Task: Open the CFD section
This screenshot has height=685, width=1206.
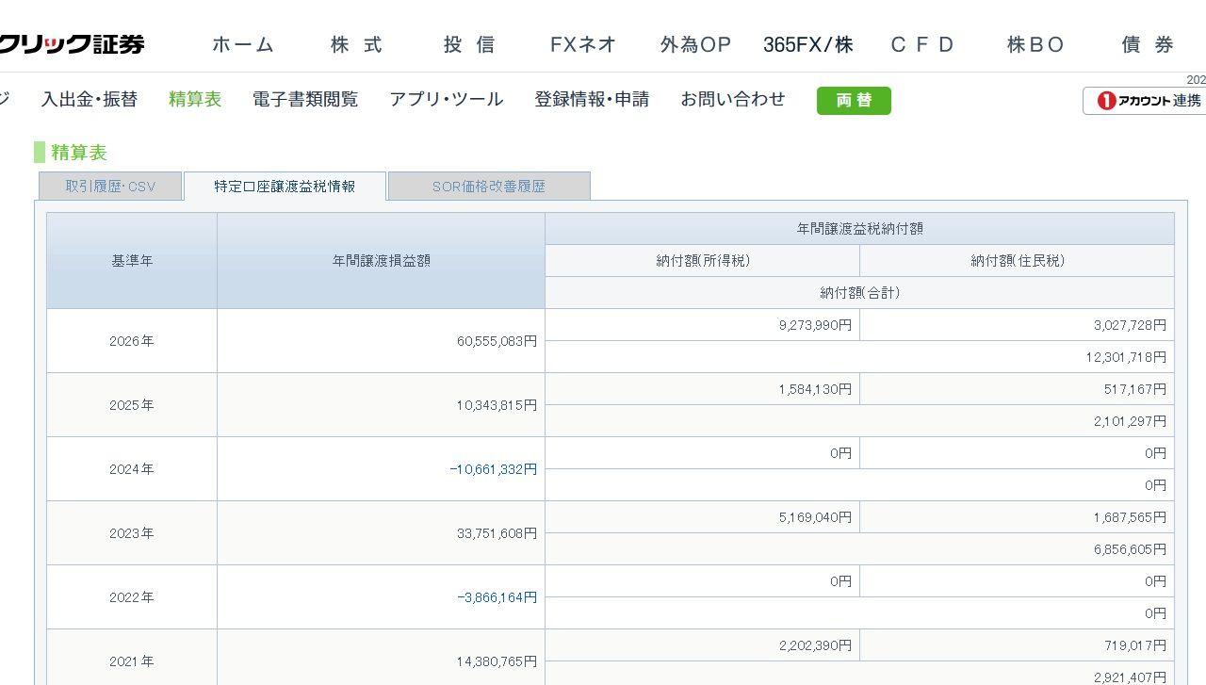Action: click(x=922, y=44)
